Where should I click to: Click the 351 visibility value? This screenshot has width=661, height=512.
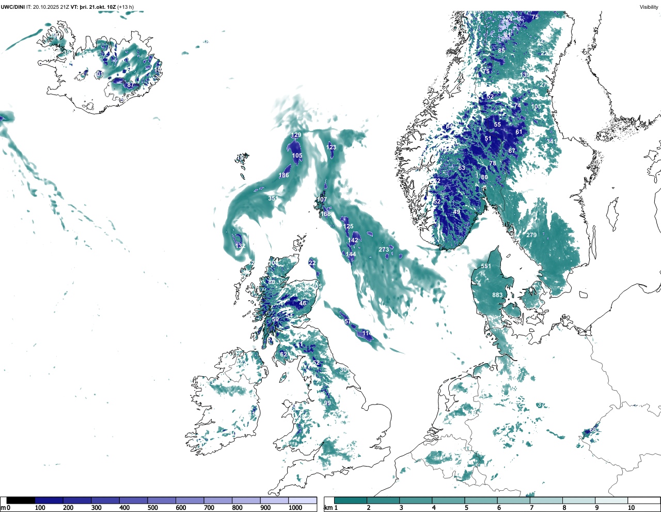(x=273, y=198)
